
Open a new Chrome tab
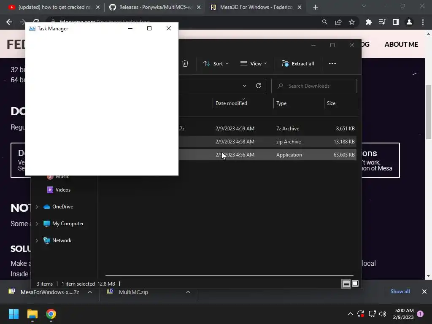point(316,8)
